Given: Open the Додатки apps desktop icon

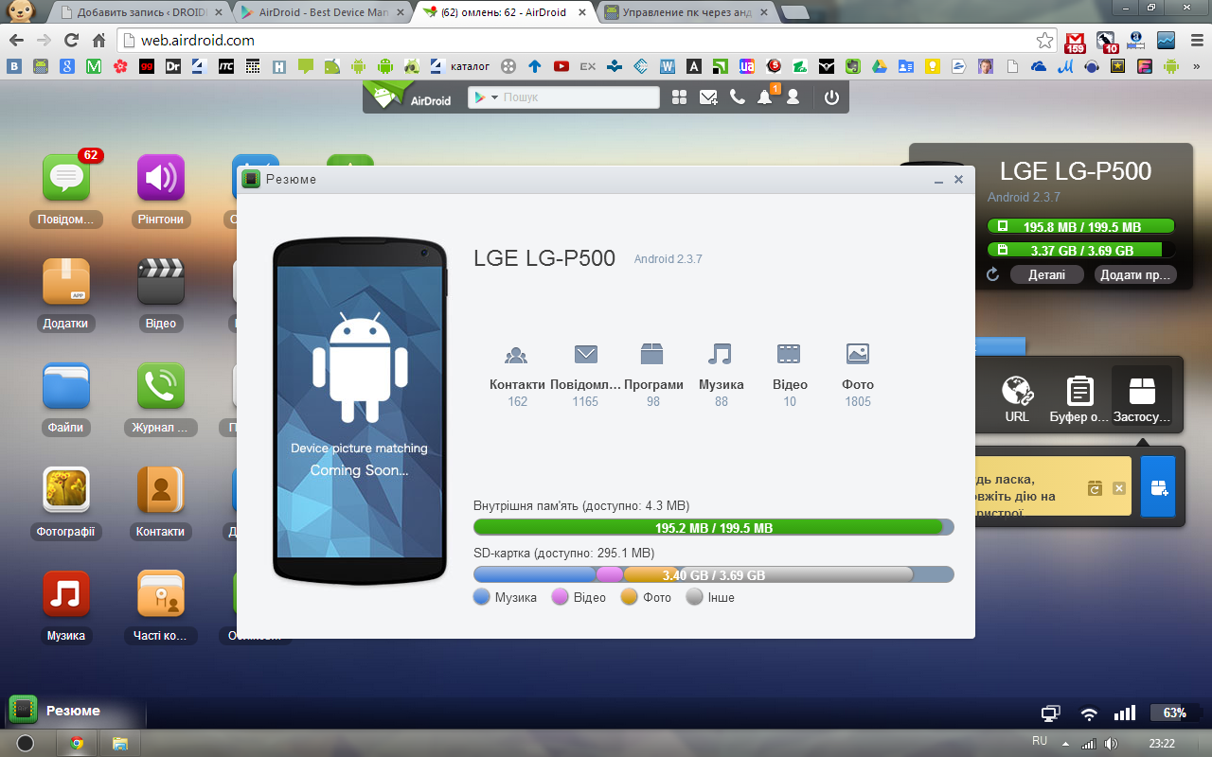Looking at the screenshot, I should coord(66,283).
